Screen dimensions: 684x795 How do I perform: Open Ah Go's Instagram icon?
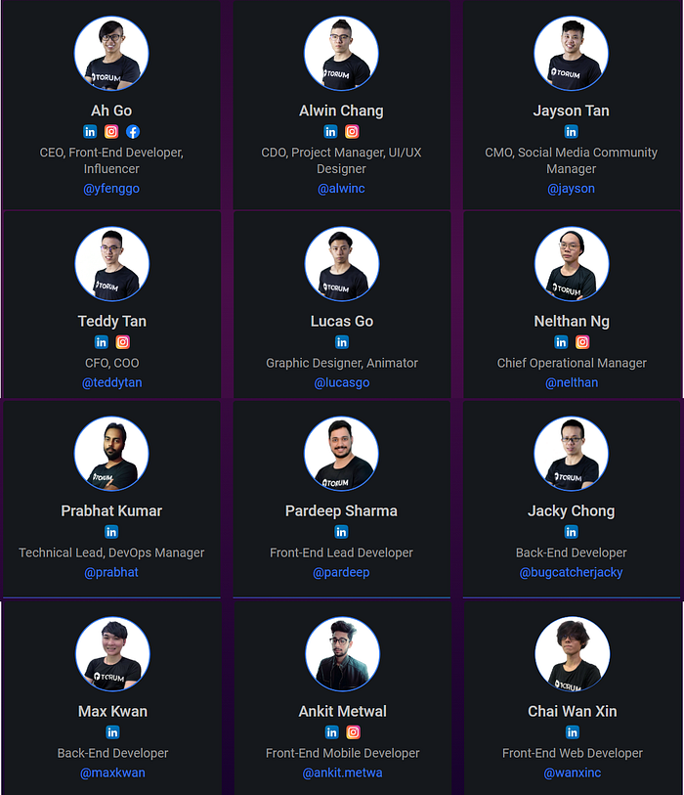click(x=111, y=132)
